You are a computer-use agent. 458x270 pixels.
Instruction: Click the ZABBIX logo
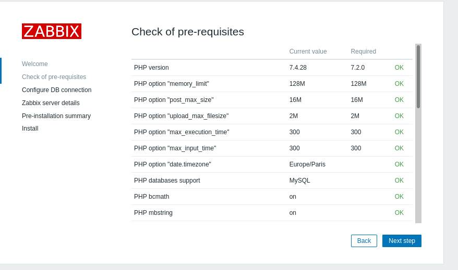tap(52, 31)
